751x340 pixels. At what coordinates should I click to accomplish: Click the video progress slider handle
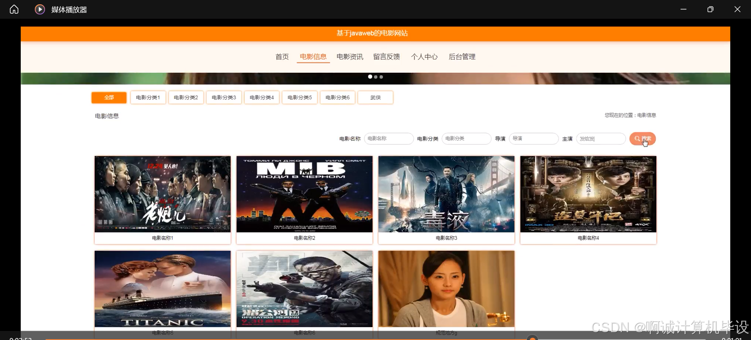tap(532, 338)
